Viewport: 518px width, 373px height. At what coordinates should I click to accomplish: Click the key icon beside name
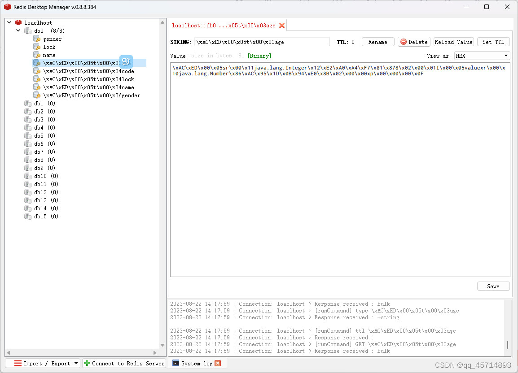click(37, 55)
